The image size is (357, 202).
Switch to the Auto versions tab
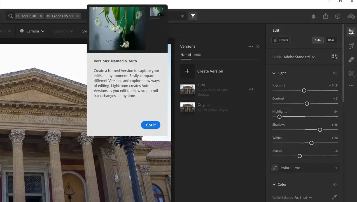[x=197, y=55]
